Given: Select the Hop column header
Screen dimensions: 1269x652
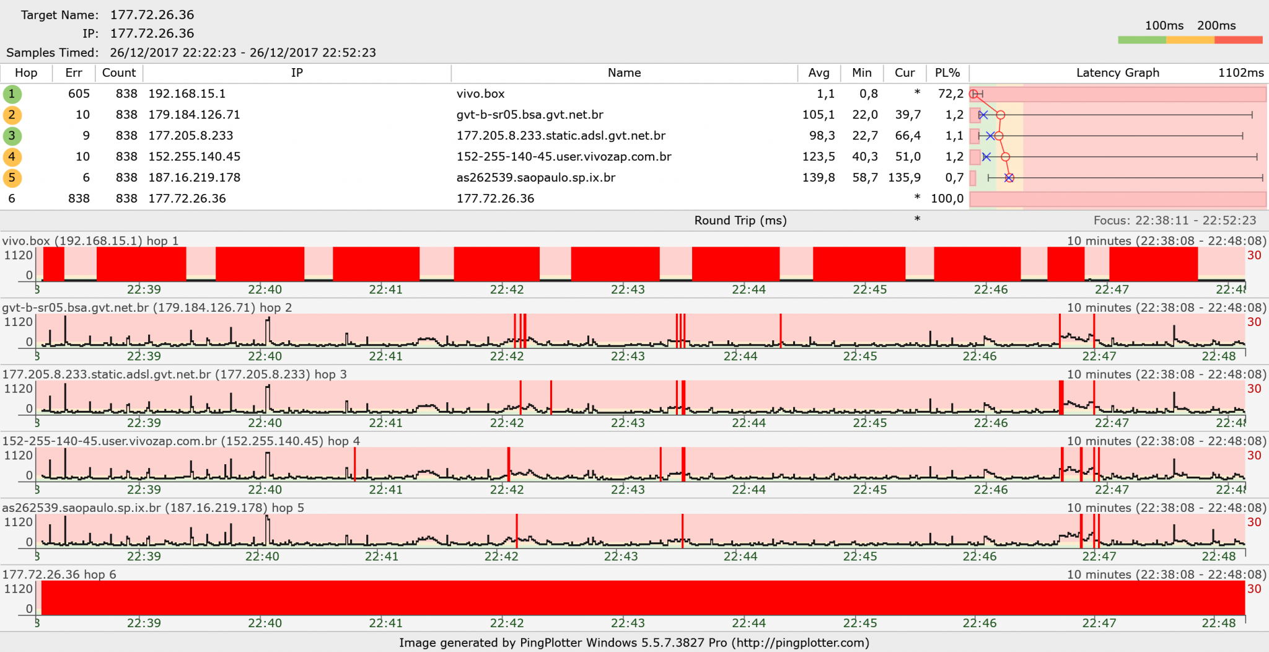Looking at the screenshot, I should tap(26, 73).
